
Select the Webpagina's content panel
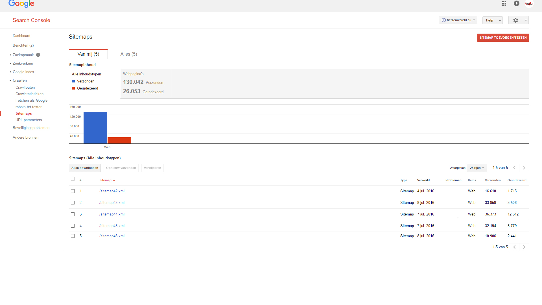tap(146, 84)
